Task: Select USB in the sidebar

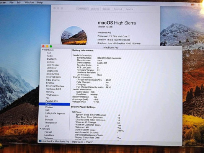Action: (47, 126)
